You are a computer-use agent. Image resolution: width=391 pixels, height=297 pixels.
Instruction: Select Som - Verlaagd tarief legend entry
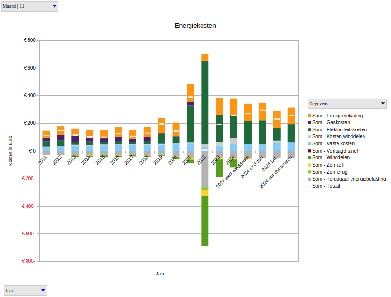pyautogui.click(x=336, y=151)
